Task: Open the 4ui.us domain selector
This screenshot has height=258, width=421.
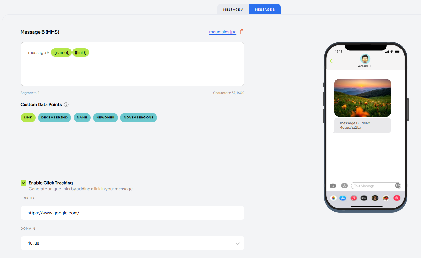Action: coord(133,243)
